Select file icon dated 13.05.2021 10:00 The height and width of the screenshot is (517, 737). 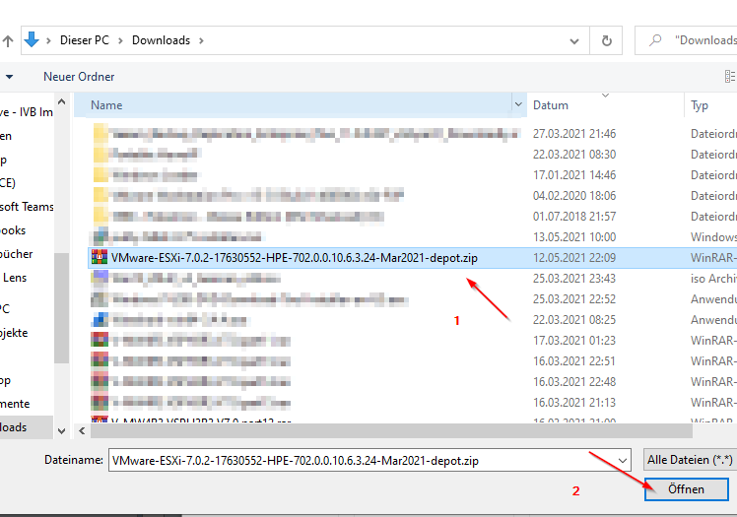[x=100, y=236]
